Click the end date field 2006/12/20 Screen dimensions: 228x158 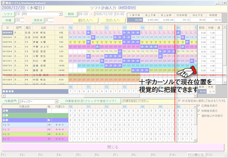click(x=104, y=14)
